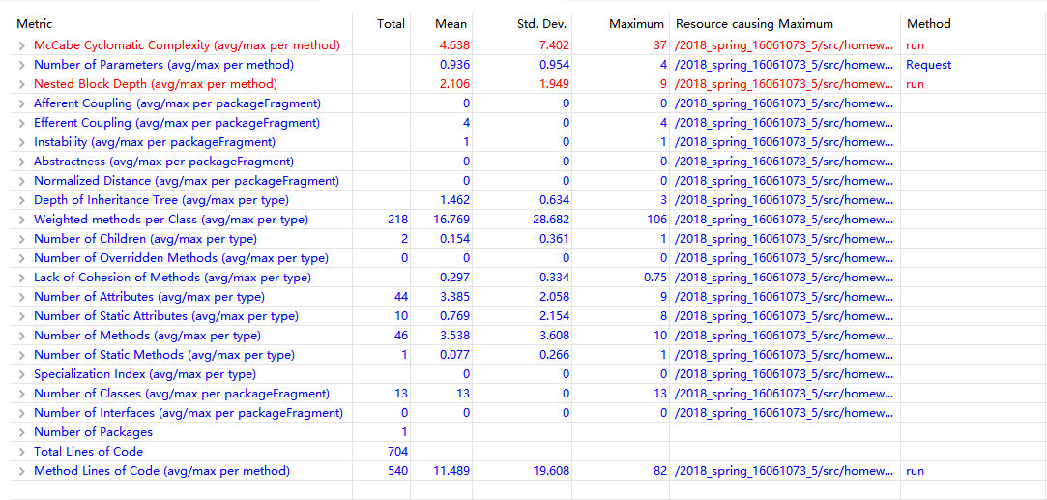Expand the Depth of Inheritance Tree row
Screen dimensions: 1047x500
(x=22, y=200)
